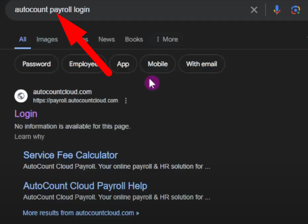Screen dimensions: 308x224
Task: Start voice search with the microphone icon
Action: [277, 10]
